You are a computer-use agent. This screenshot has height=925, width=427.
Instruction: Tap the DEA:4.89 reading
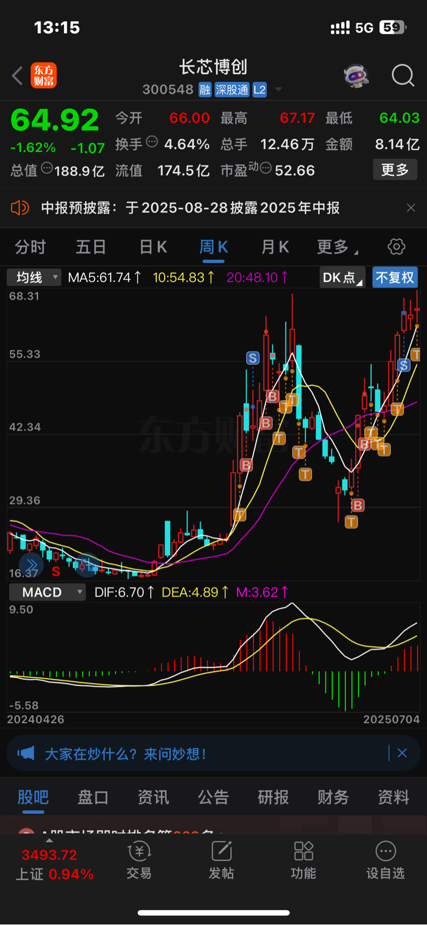195,592
